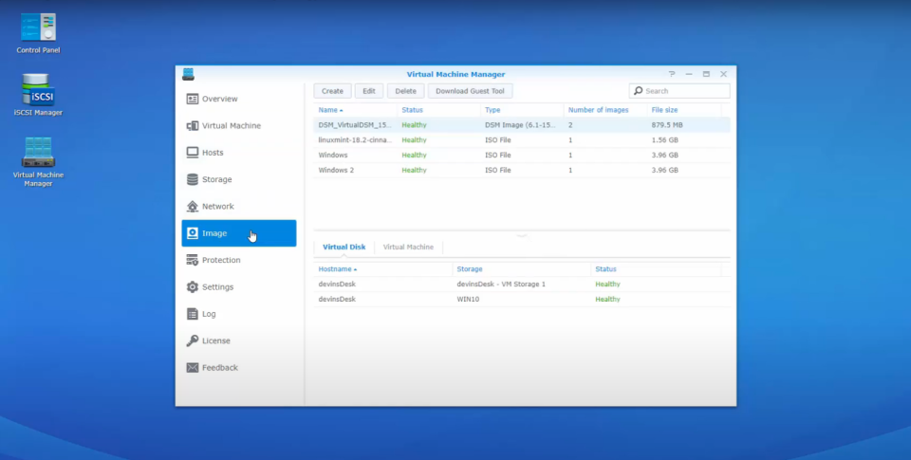Open help with the question mark icon

tap(672, 74)
